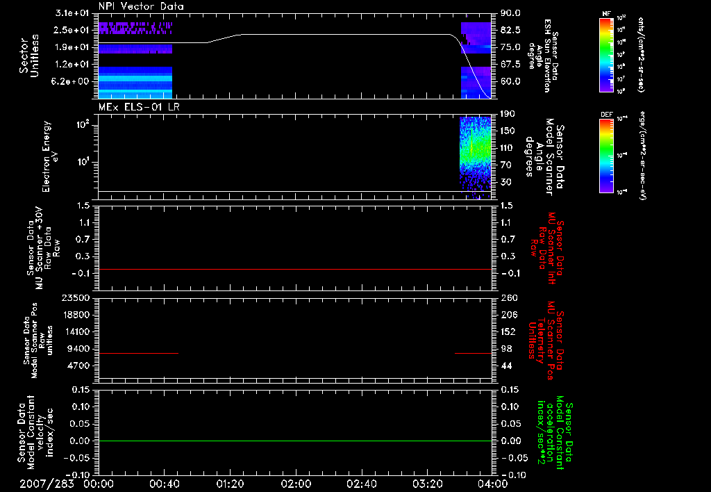Click the "Electron Energy eV" axis label
711x492 pixels.
tap(50, 156)
